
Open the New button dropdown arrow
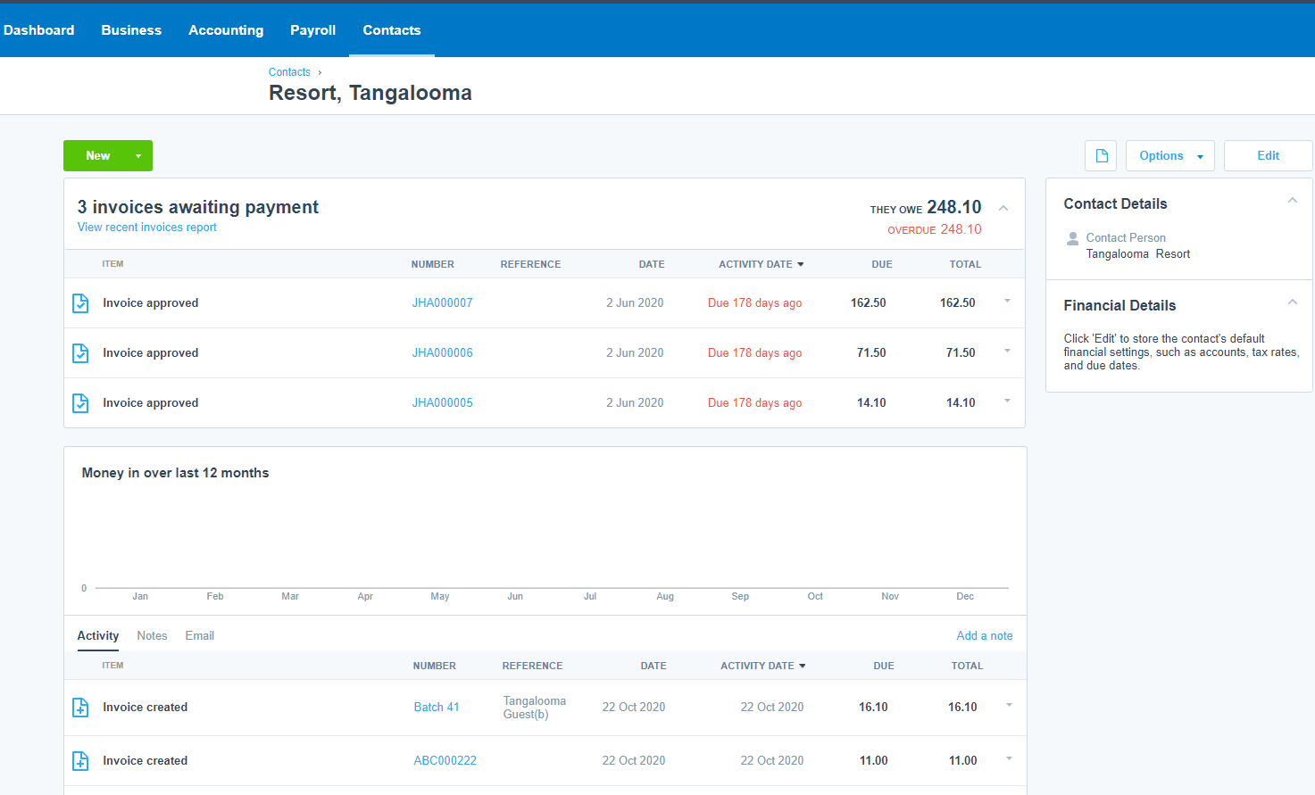[x=138, y=156]
